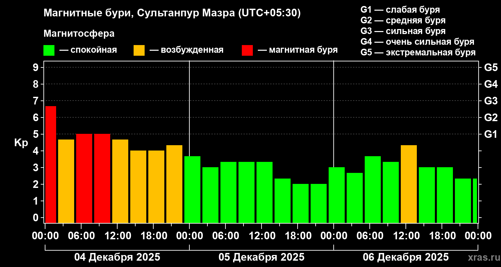Screen dimensions: 501x267
Task: Click the tallest red bar at 00:00 on 04 December
Action: coord(51,165)
